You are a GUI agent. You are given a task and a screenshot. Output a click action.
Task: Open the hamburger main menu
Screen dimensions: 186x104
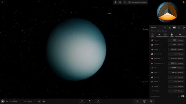pyautogui.click(x=2, y=2)
